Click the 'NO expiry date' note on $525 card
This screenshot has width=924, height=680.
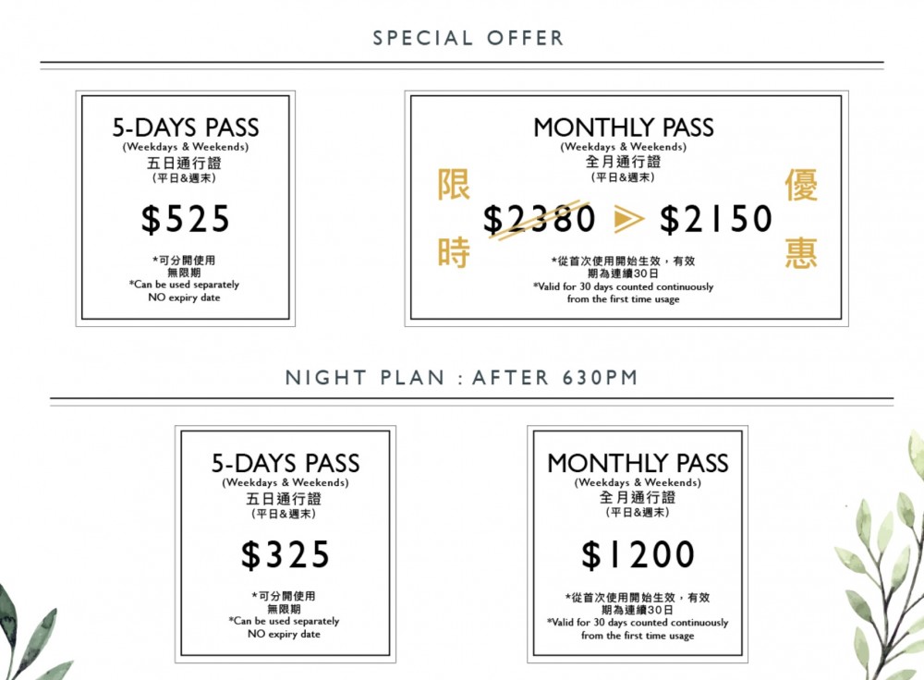(185, 297)
